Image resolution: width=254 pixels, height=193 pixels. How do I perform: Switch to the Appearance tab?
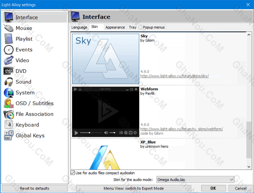(x=115, y=27)
